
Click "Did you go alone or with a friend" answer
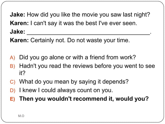77,57
